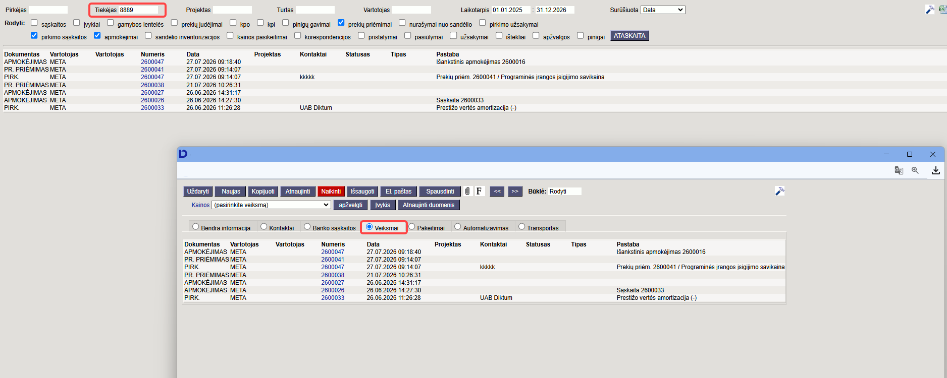Open translate page icon in popup

(x=899, y=170)
